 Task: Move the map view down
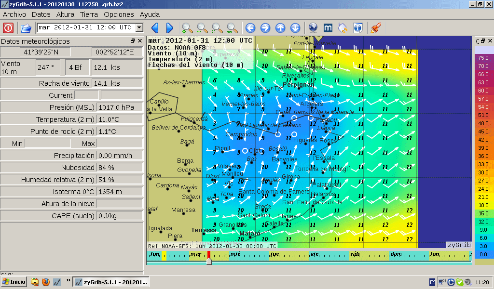pos(295,28)
